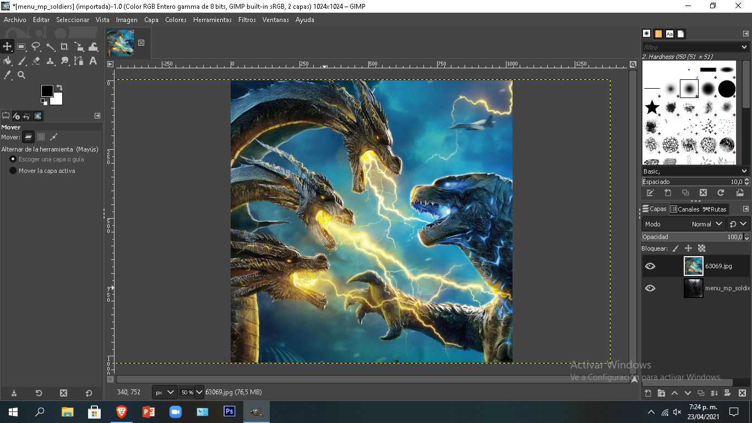
Task: Lock pixels of the active layer
Action: pyautogui.click(x=675, y=248)
